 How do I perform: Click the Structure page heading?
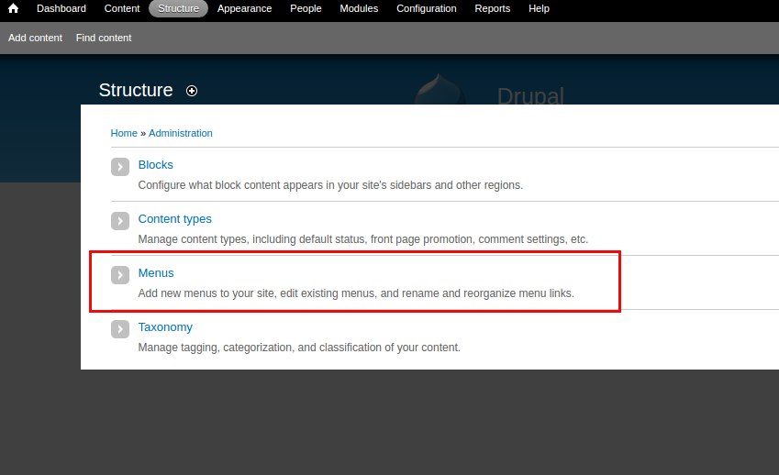[136, 91]
